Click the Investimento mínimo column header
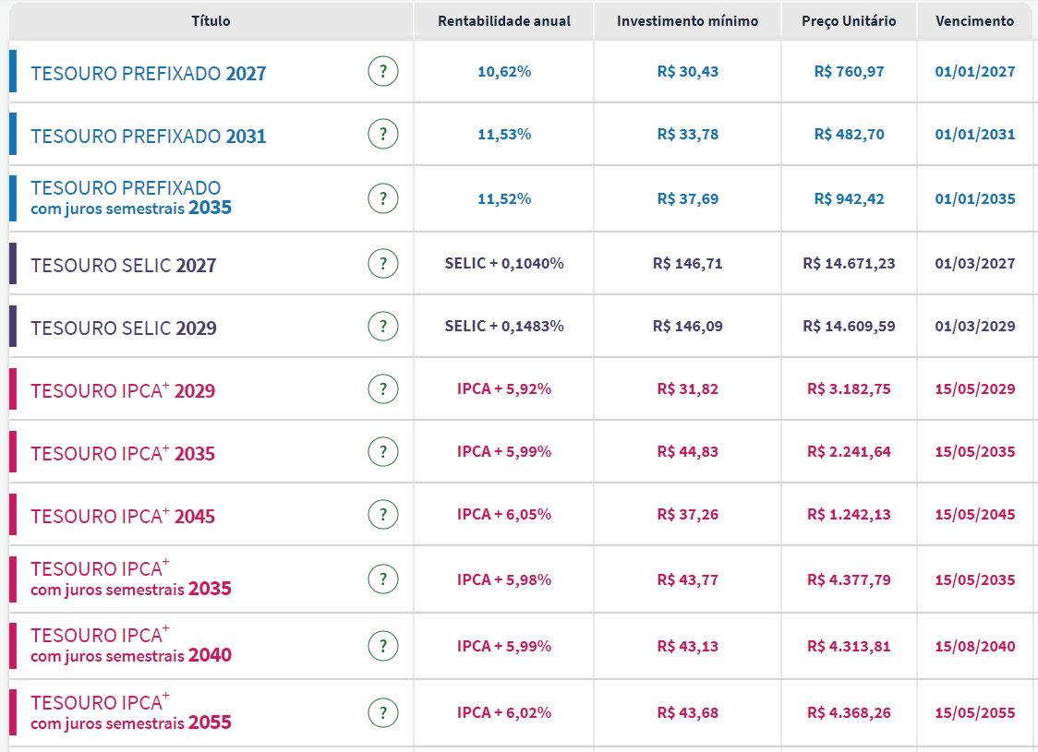 (687, 20)
